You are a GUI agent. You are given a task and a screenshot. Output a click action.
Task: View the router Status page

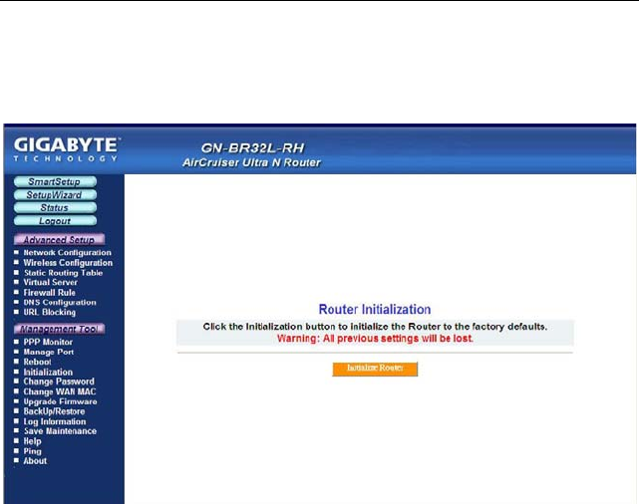click(x=55, y=207)
